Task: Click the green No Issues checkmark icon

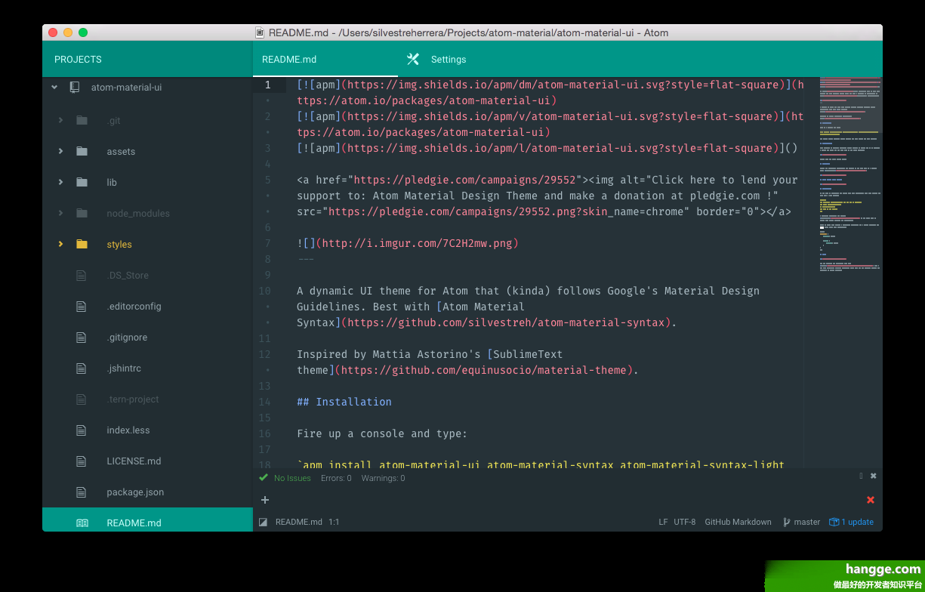Action: coord(264,478)
